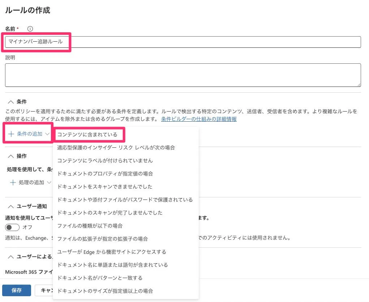The width and height of the screenshot is (369, 302).
Task: Collapse the ユーザーによる section chevron
Action: (11, 257)
